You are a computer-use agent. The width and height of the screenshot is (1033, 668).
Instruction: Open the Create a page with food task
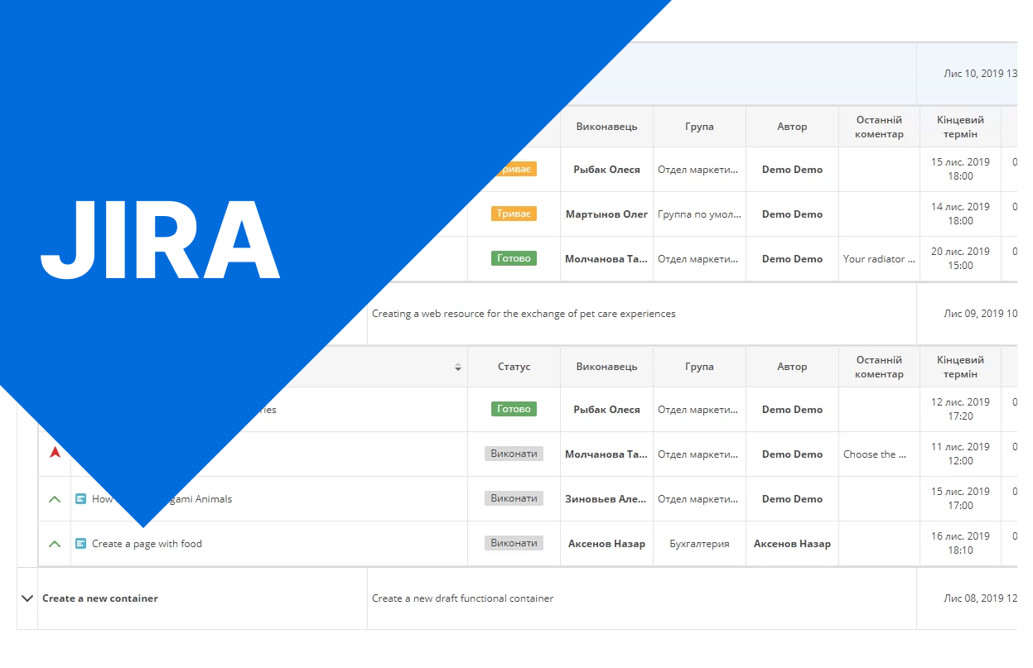tap(147, 544)
